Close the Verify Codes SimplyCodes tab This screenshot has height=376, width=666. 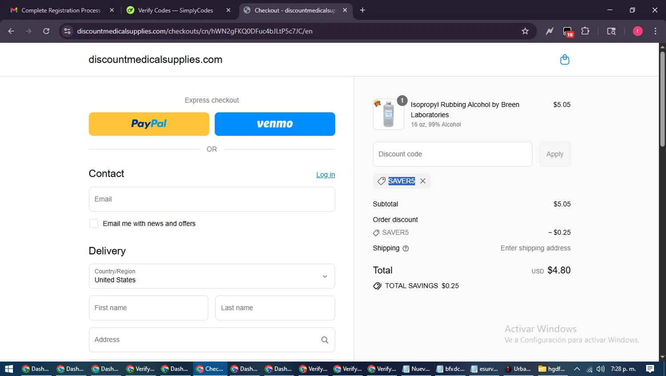(228, 10)
